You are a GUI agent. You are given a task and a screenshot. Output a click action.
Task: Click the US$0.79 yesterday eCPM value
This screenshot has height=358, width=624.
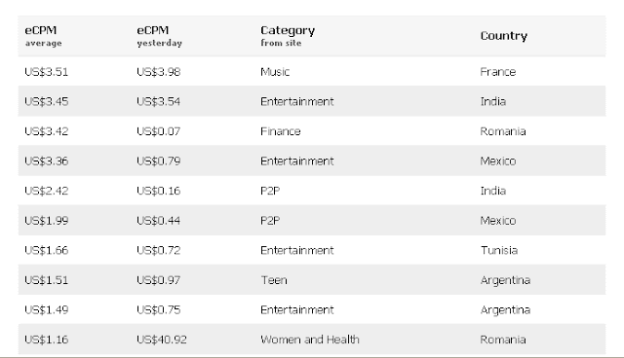pyautogui.click(x=158, y=161)
